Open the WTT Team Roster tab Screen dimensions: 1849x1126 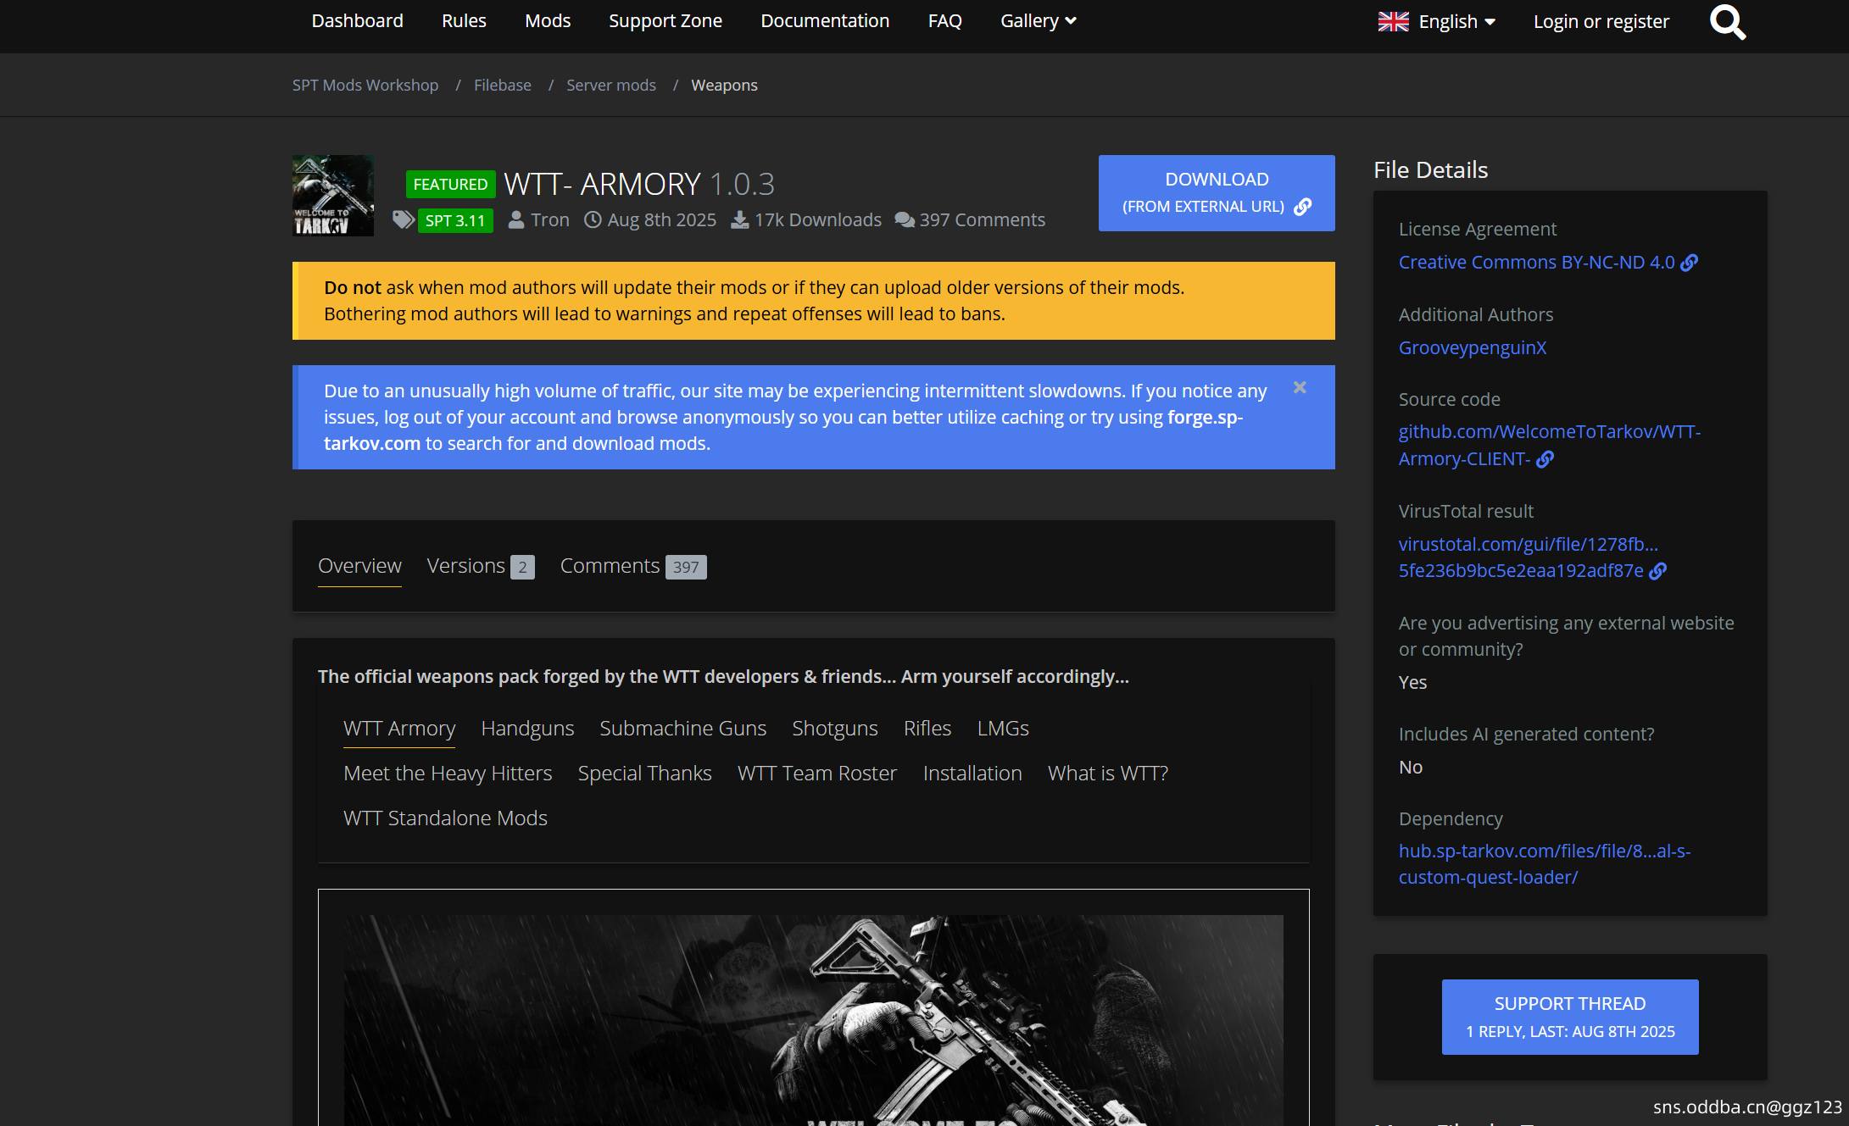click(x=817, y=774)
